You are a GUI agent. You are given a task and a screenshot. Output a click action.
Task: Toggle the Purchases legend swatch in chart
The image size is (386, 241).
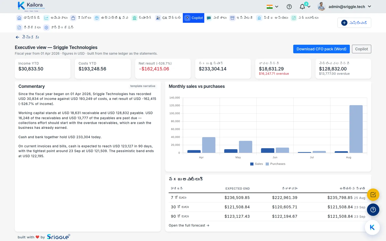point(267,164)
